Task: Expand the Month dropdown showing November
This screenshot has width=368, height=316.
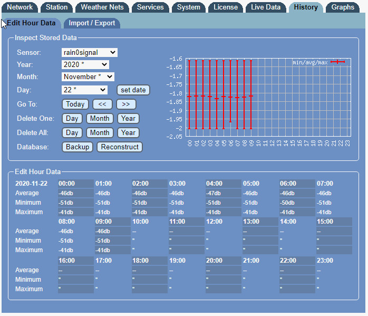Action: coord(88,77)
